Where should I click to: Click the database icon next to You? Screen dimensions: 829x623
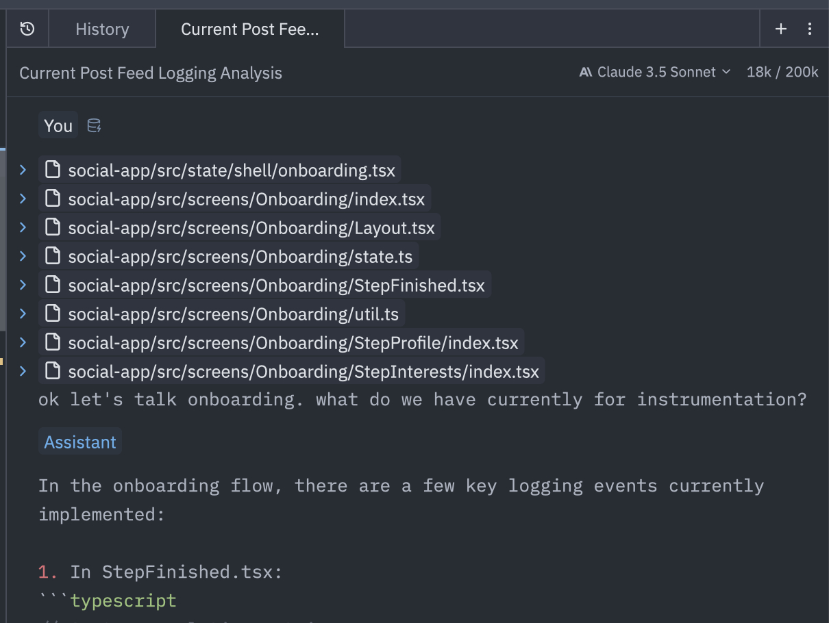[94, 125]
